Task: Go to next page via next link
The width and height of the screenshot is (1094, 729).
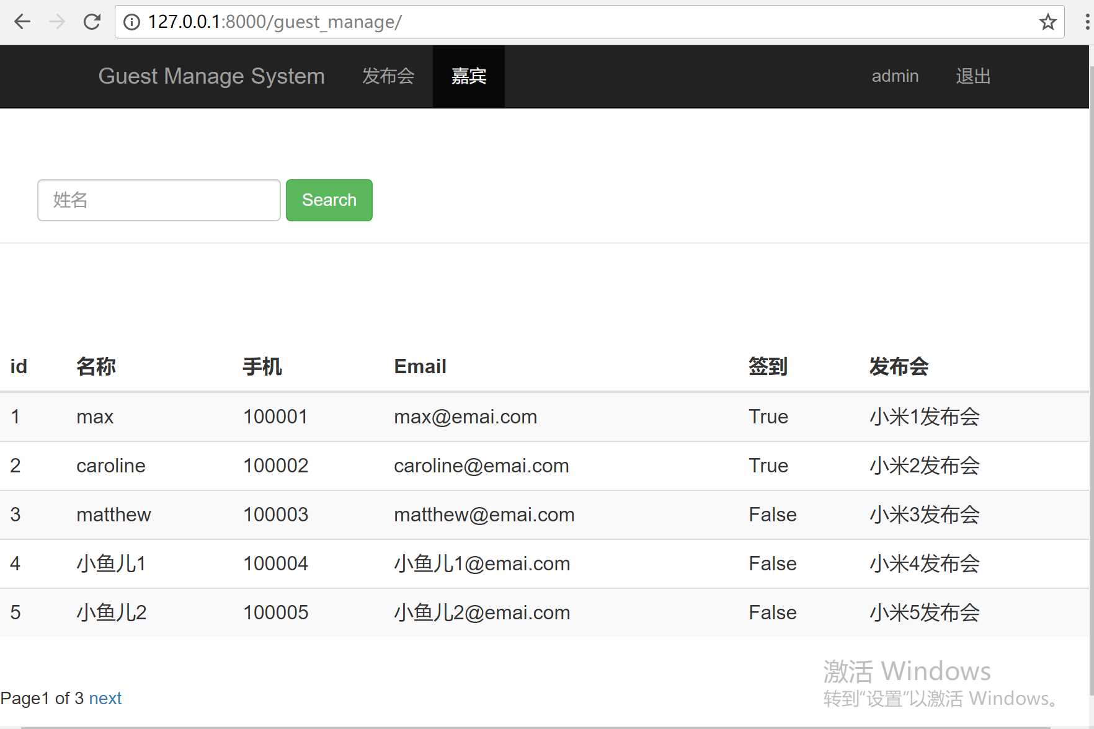Action: (105, 699)
